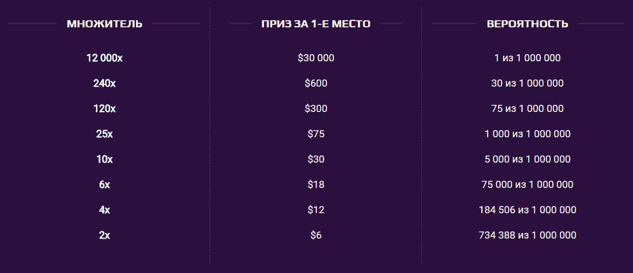Click the МНОЖИТЕЛЬ column header

point(105,24)
